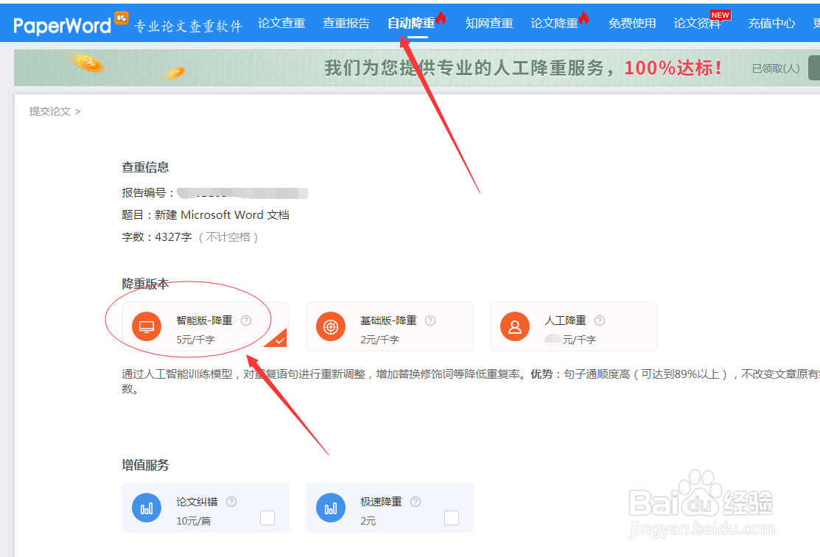
Task: Click the 10元/篇 price text
Action: [194, 521]
